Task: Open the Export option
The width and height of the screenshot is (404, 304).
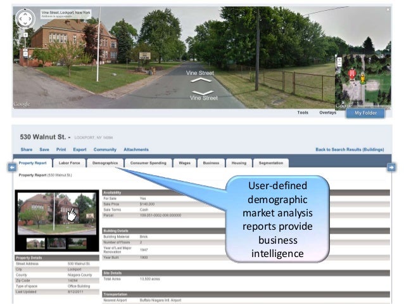Action: (x=80, y=149)
